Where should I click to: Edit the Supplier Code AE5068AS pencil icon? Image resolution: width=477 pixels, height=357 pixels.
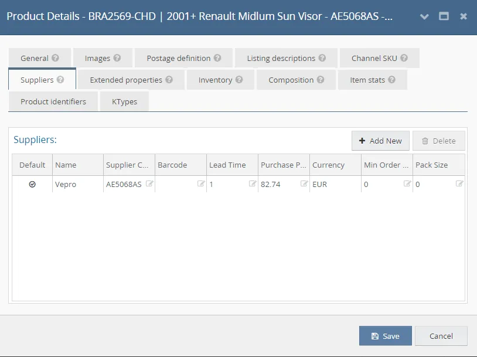[149, 183]
